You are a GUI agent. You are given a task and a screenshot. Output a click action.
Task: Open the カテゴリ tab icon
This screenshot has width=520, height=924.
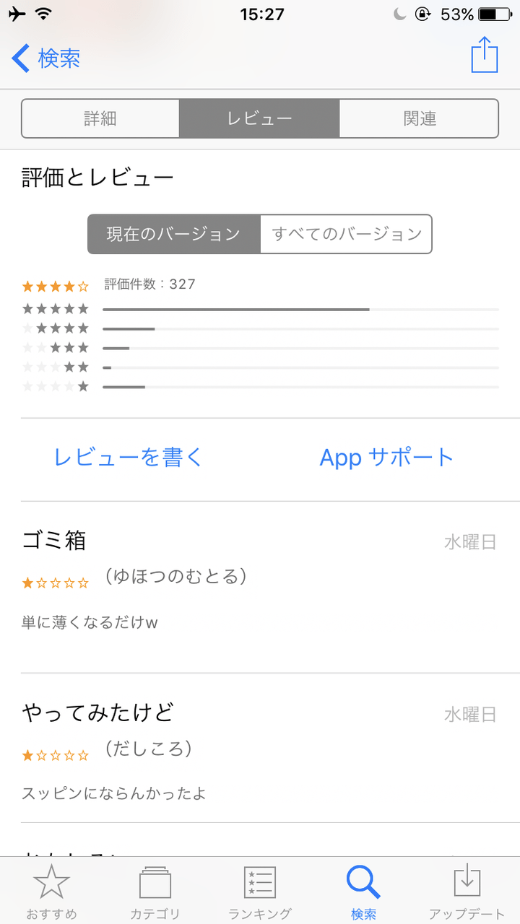click(155, 882)
